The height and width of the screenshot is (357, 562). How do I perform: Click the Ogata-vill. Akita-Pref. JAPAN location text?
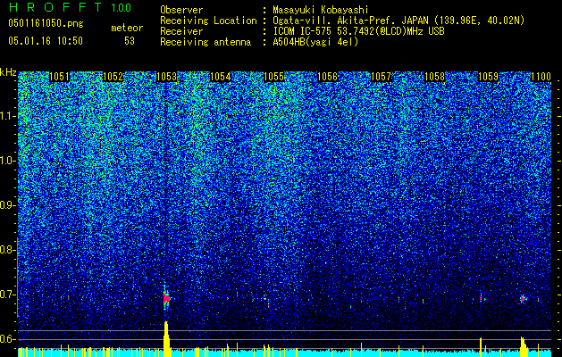pos(398,21)
